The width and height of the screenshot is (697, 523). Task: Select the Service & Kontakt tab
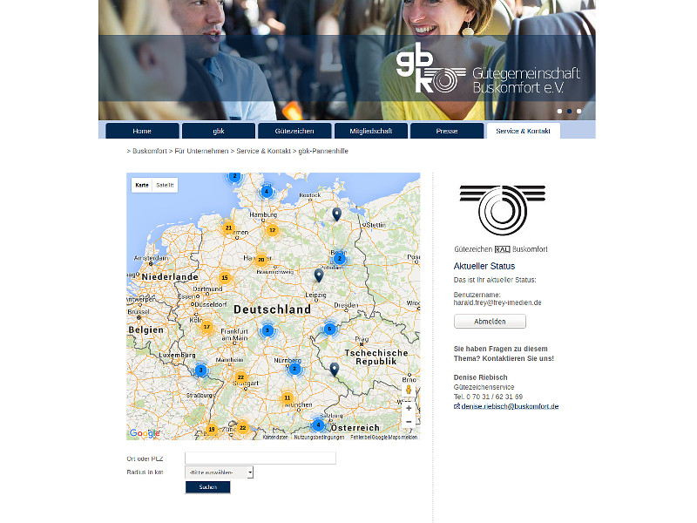(x=524, y=132)
